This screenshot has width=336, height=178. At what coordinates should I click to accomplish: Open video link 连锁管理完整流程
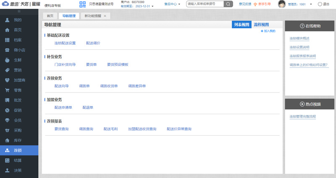(x=302, y=116)
